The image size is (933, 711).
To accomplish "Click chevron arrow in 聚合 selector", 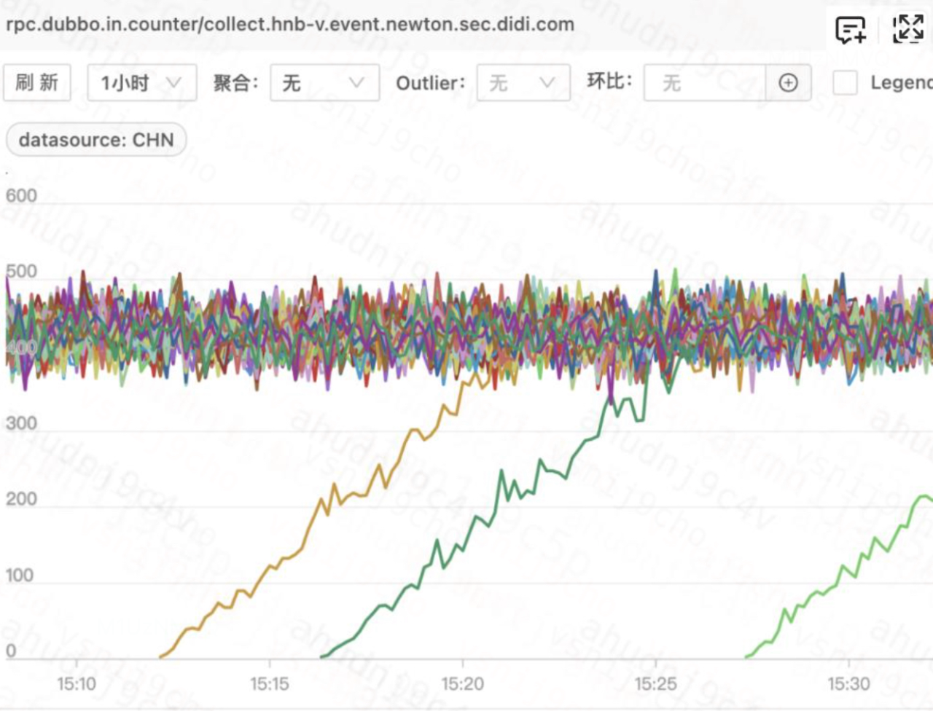I will point(356,83).
